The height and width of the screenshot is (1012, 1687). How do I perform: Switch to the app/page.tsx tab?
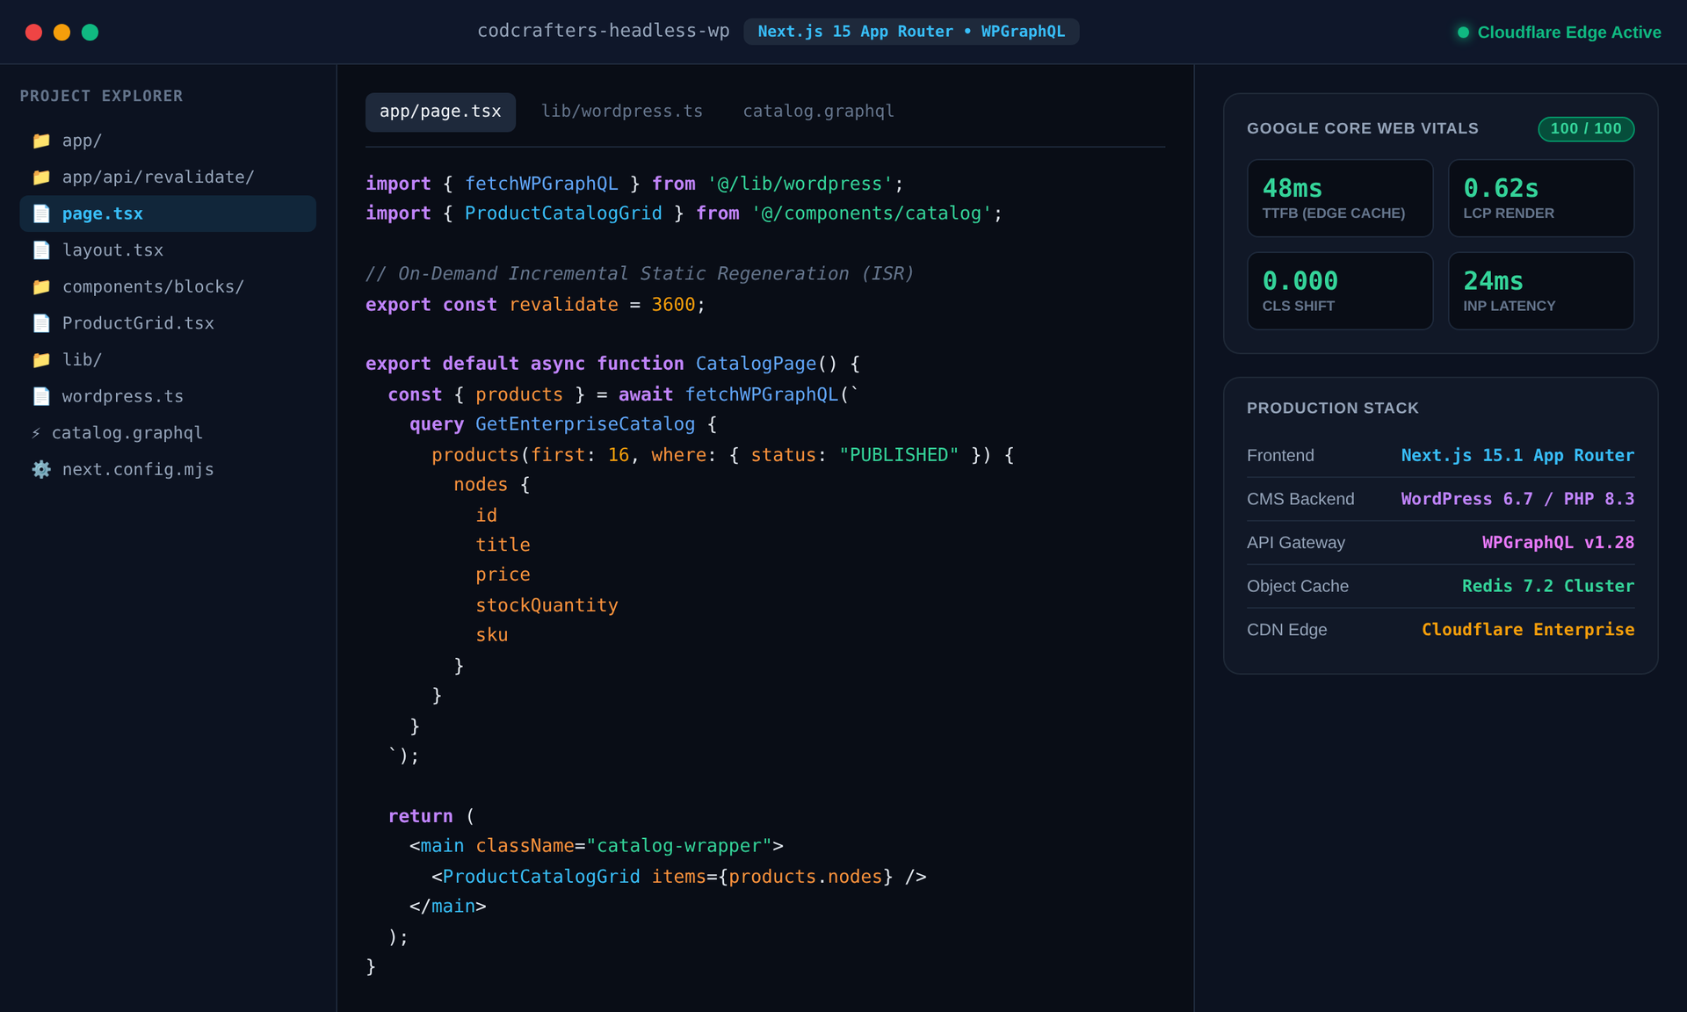pos(440,112)
